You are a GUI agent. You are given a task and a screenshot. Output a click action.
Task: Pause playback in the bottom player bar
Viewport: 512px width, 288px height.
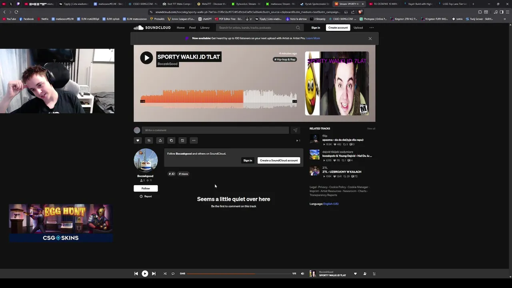[x=145, y=274]
